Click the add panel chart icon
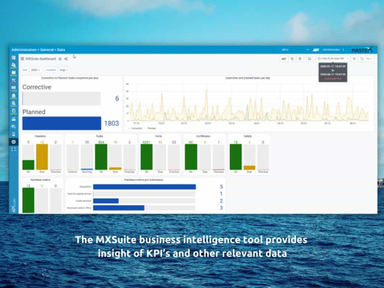Image resolution: width=384 pixels, height=288 pixels. 284,59
